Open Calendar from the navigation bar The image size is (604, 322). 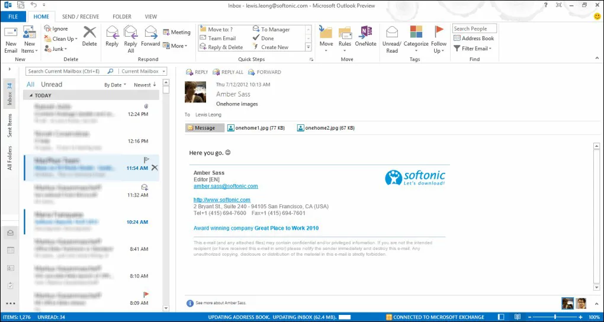coord(11,250)
